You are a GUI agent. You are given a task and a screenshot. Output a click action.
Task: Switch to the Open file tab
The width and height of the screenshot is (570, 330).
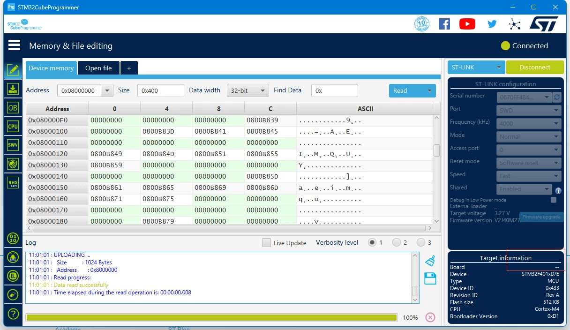tap(98, 68)
